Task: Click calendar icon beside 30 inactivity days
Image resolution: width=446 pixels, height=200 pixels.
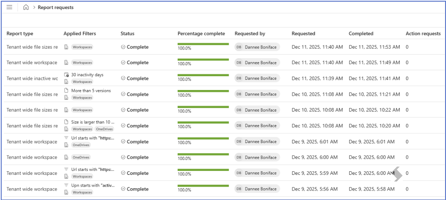Action: (66, 75)
